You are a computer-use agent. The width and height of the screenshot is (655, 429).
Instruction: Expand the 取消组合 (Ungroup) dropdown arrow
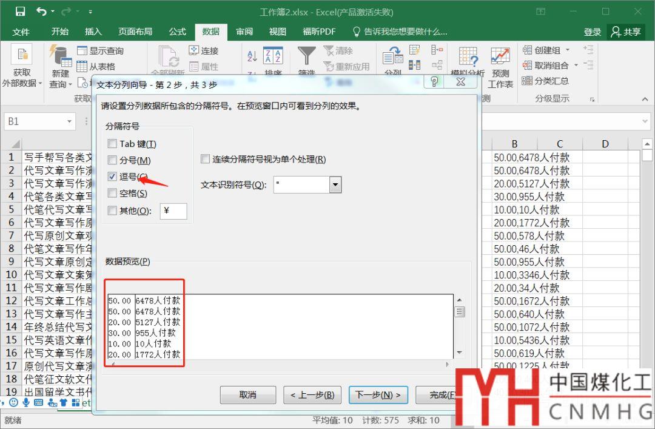576,65
